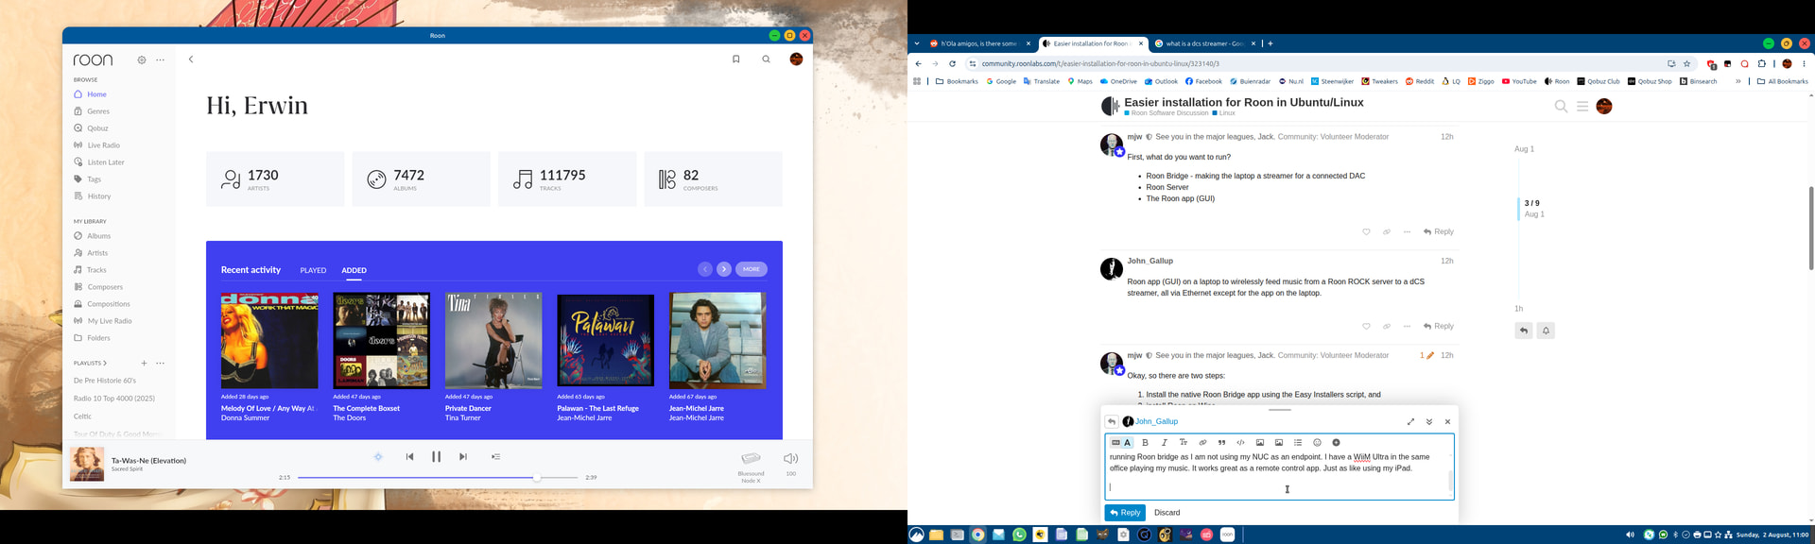Open The Doors Complete Boxset cover

(382, 341)
